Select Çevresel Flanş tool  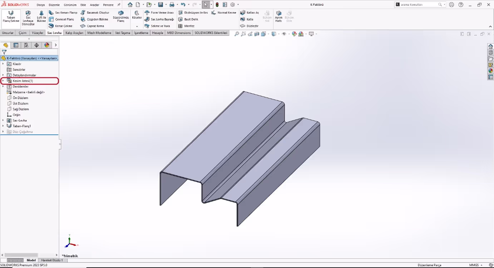61,19
